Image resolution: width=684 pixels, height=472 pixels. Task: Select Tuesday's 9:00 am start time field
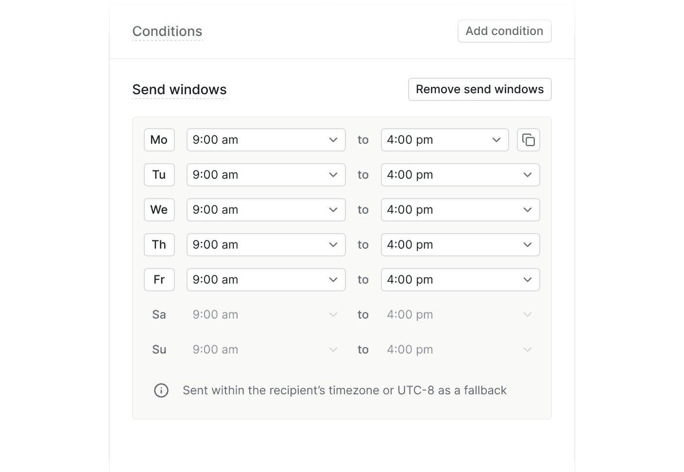266,175
